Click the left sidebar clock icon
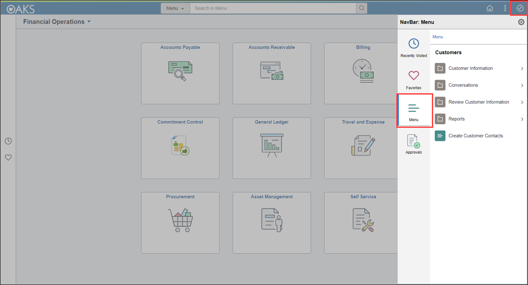The width and height of the screenshot is (528, 285). [x=8, y=141]
